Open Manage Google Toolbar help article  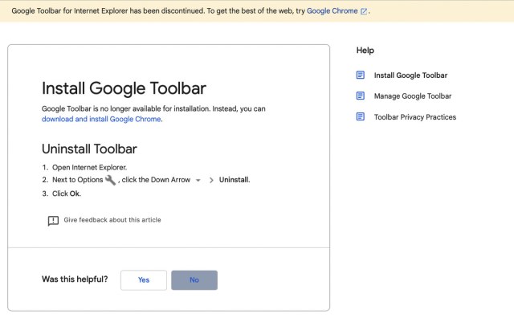pyautogui.click(x=413, y=96)
